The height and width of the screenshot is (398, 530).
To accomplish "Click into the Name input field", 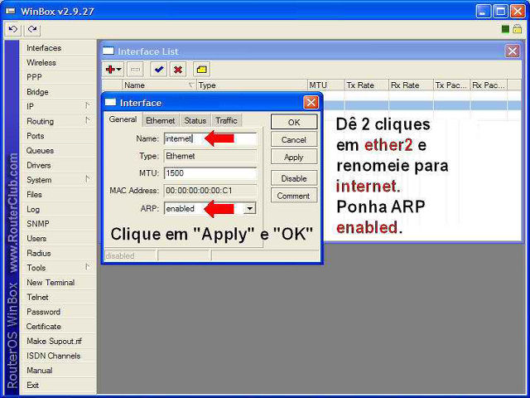I will click(210, 138).
